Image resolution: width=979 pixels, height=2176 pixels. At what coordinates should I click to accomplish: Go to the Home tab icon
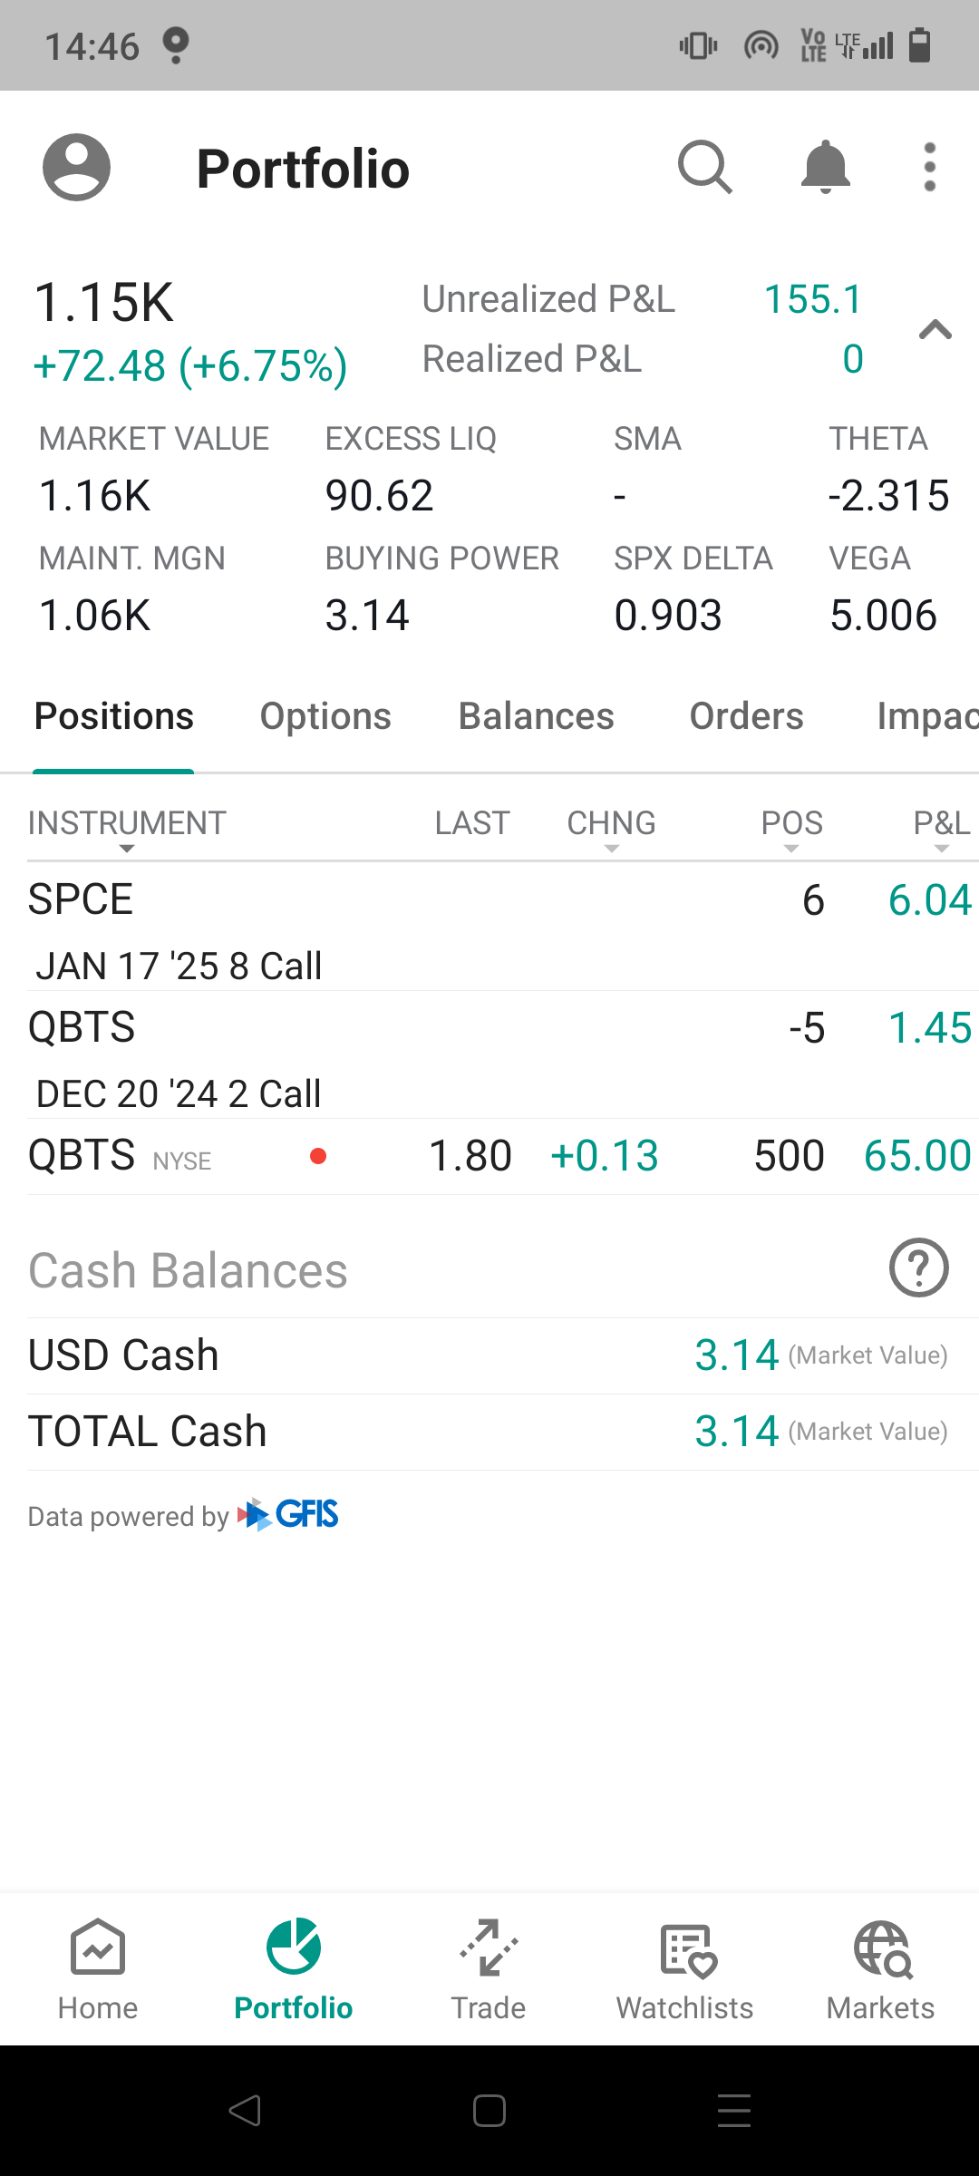[x=98, y=1948]
